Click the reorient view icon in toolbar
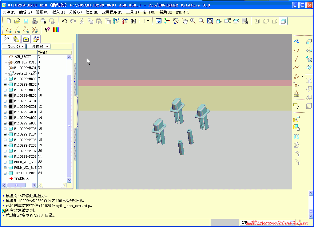The height and width of the screenshot is (227, 314). (219, 21)
